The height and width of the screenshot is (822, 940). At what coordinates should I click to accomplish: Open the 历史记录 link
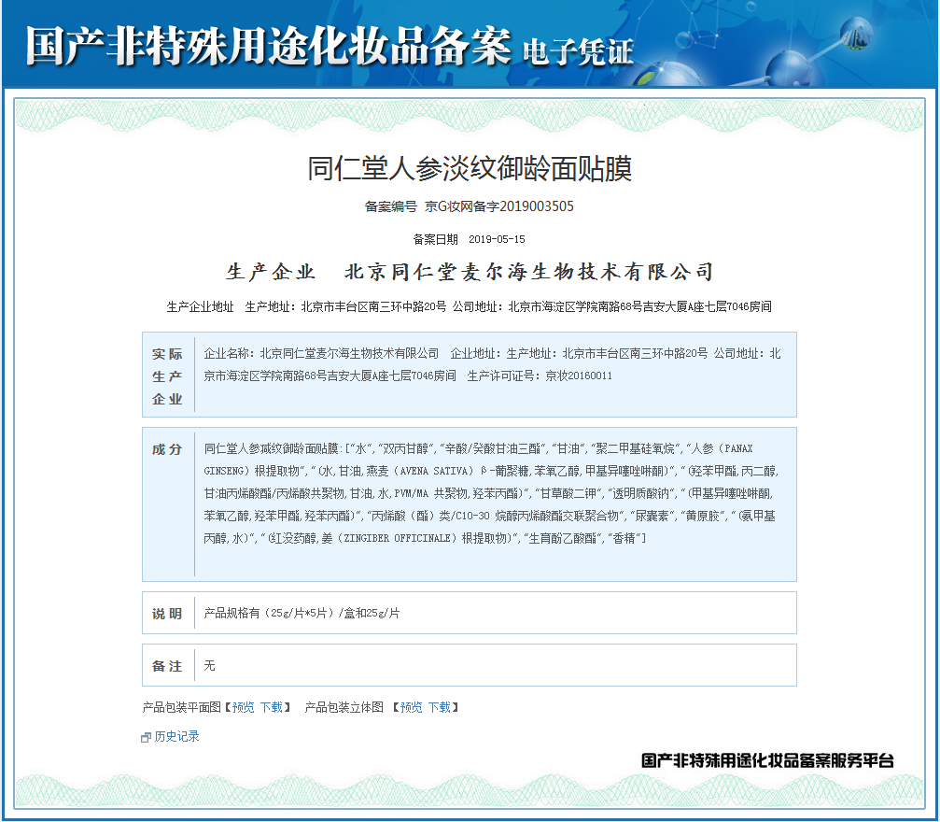coord(176,736)
